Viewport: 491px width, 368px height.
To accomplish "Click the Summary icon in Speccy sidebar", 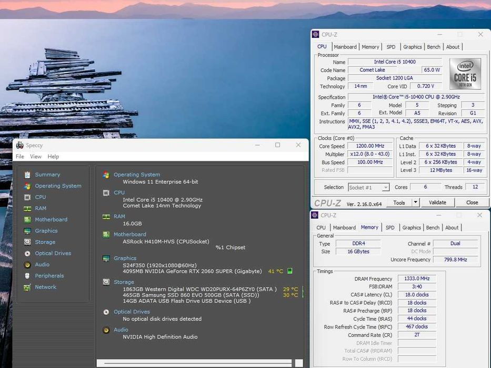I will (27, 175).
